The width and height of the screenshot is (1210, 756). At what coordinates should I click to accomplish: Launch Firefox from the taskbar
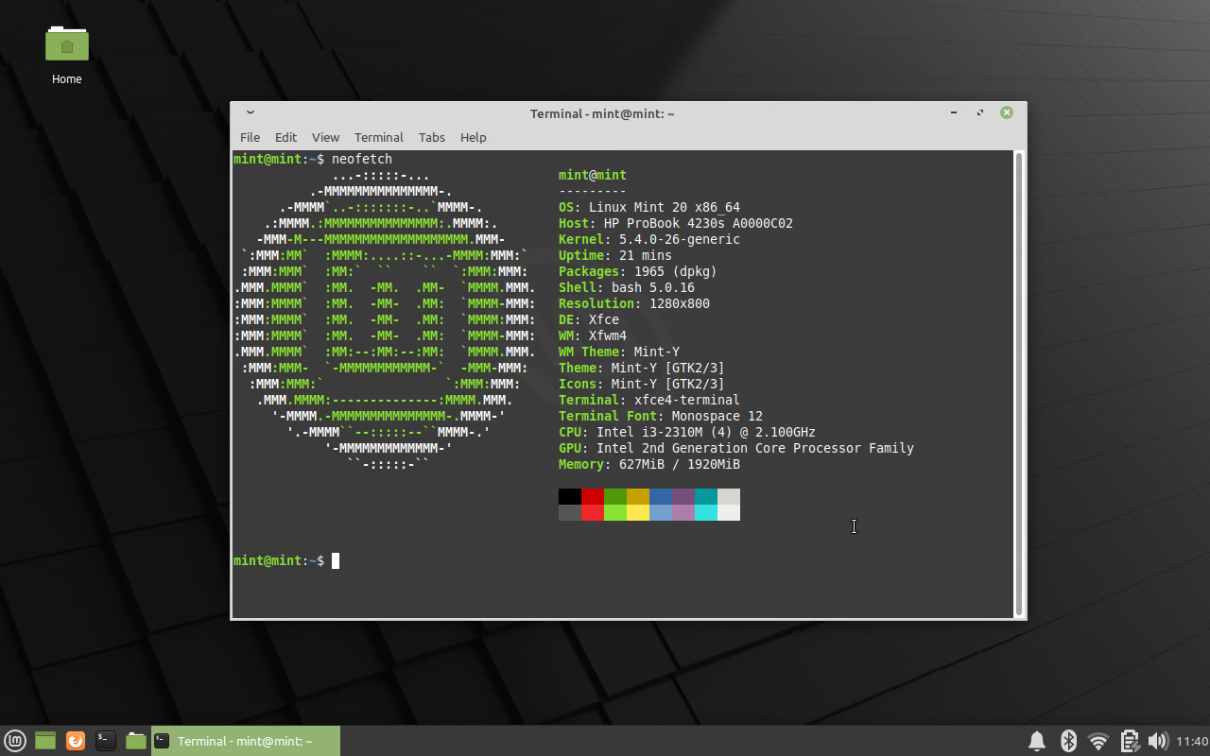[x=75, y=740]
